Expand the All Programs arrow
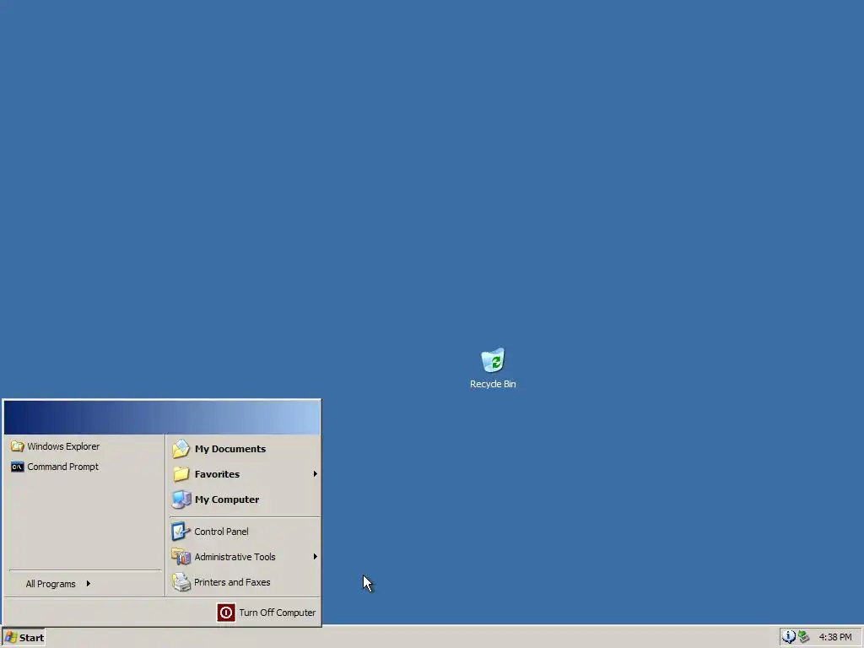This screenshot has width=864, height=648. (x=88, y=584)
